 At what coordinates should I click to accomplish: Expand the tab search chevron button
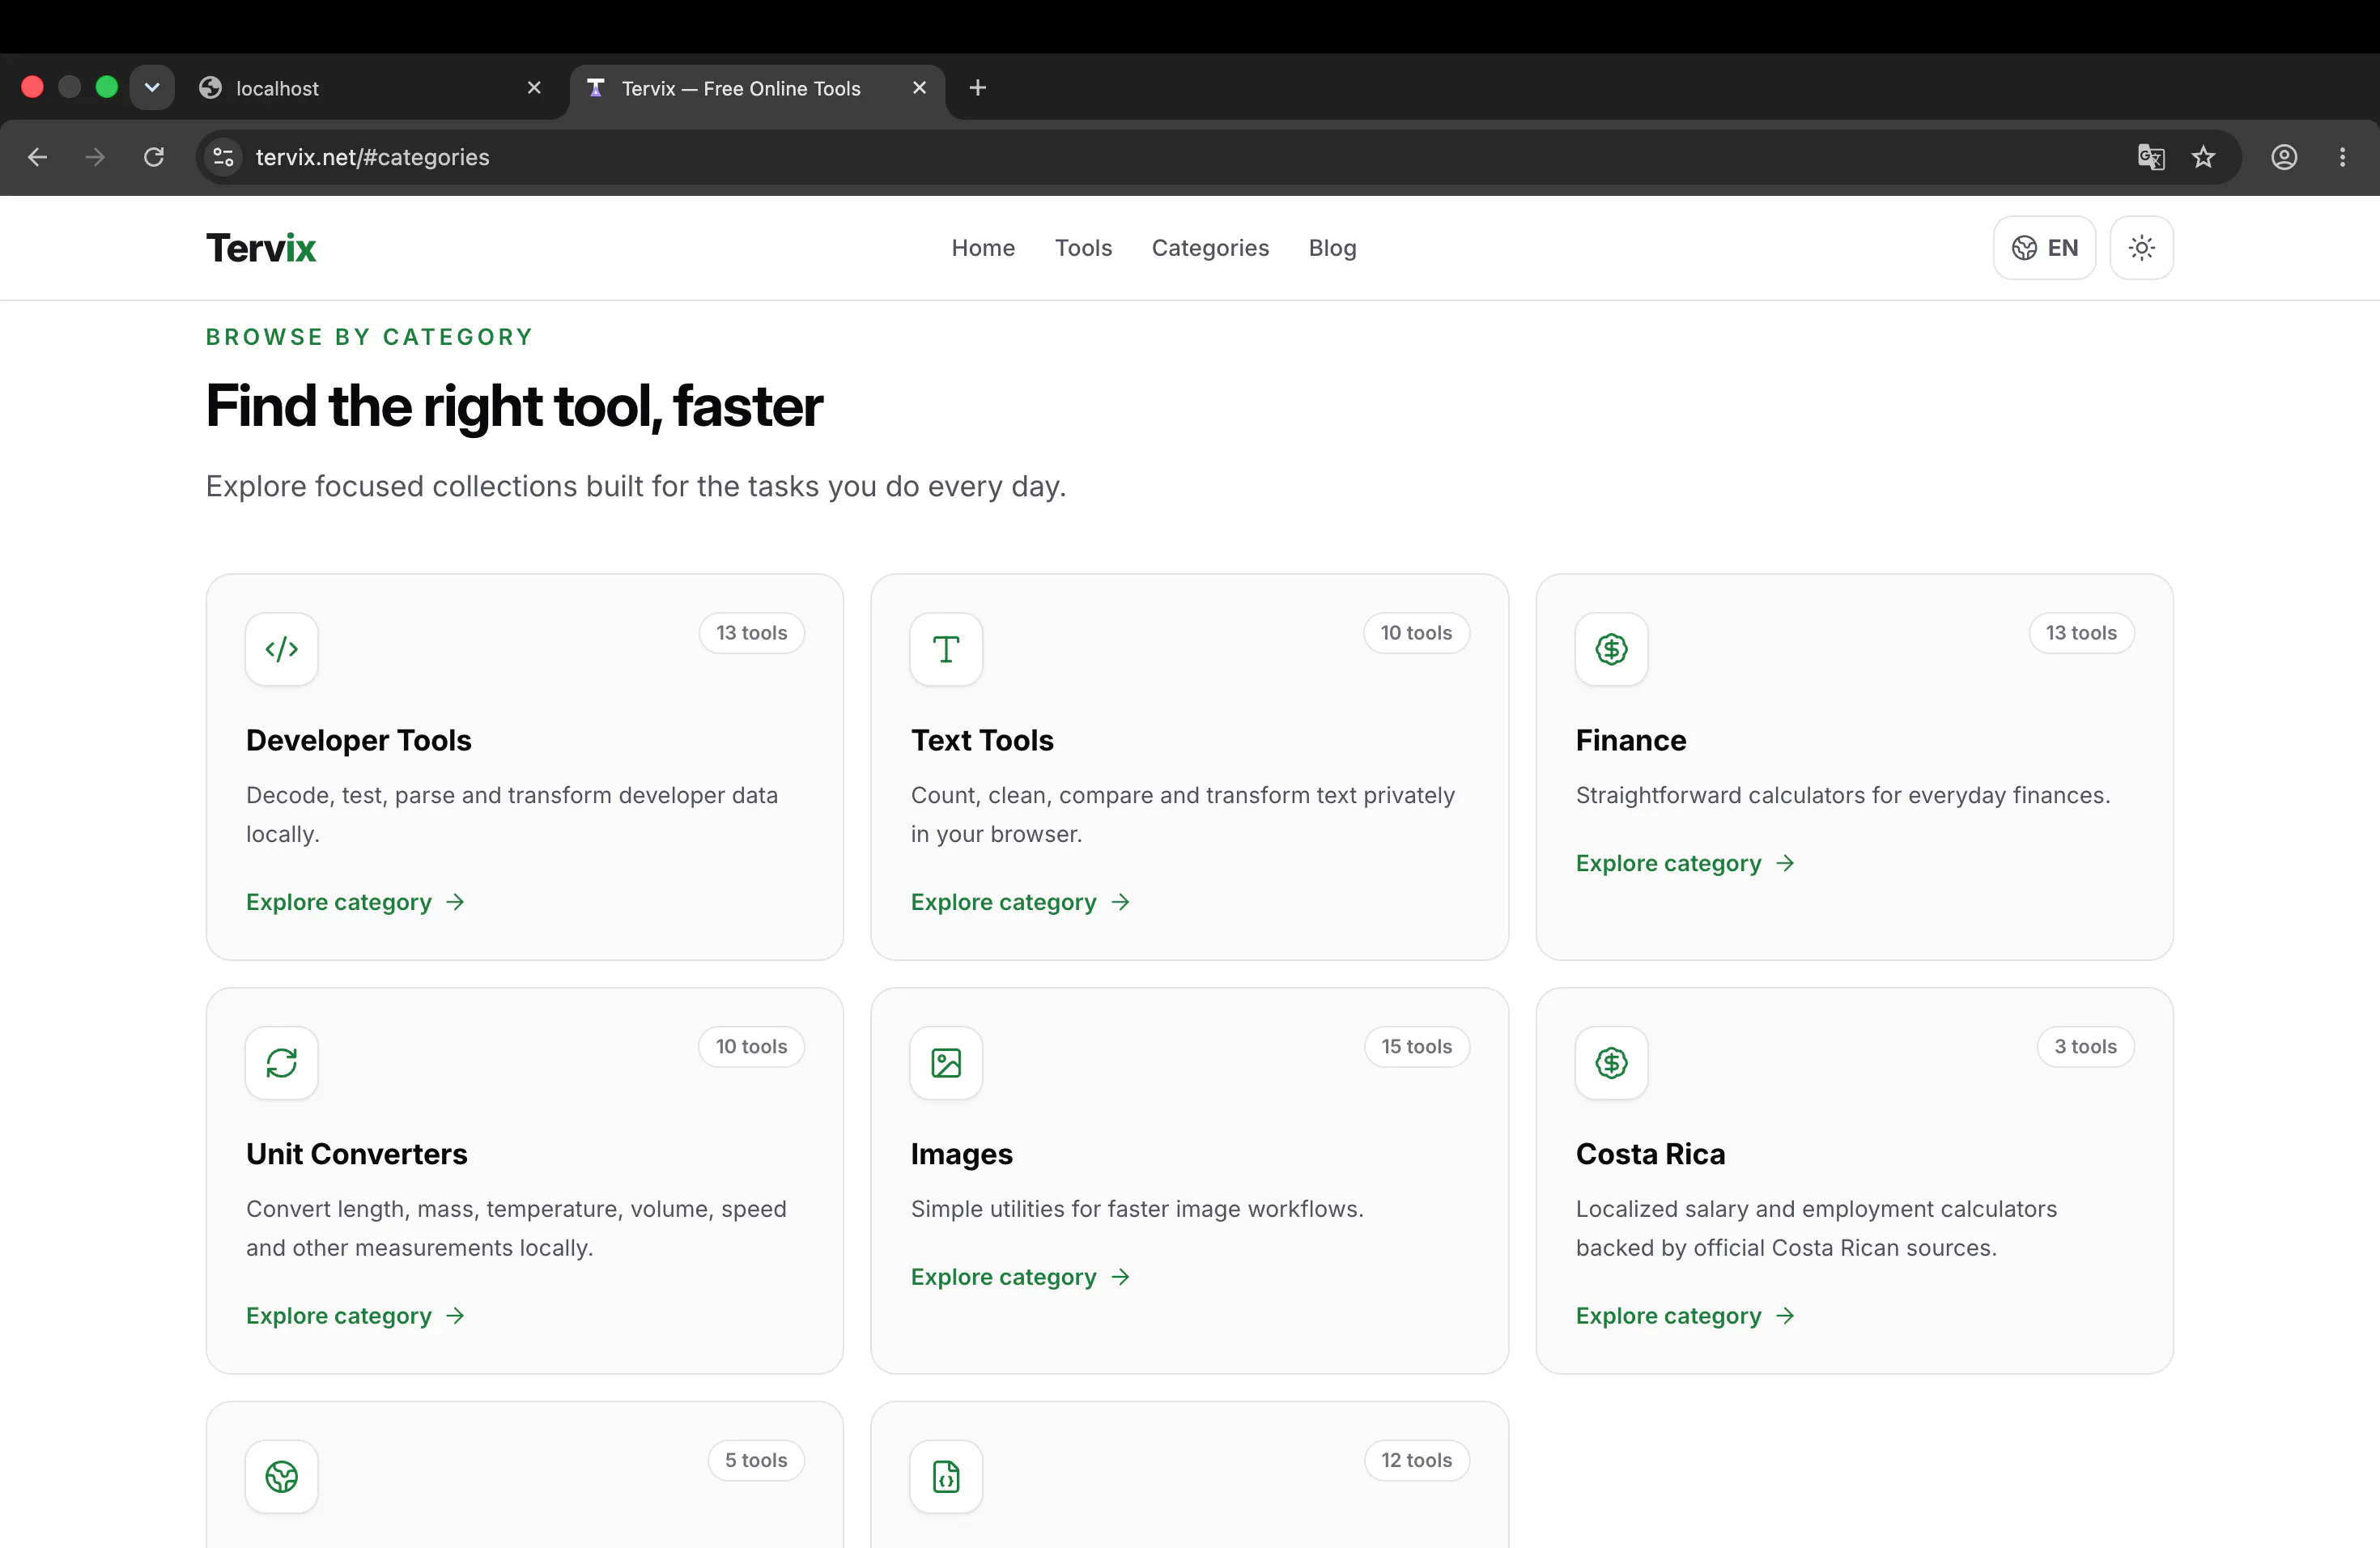click(152, 88)
